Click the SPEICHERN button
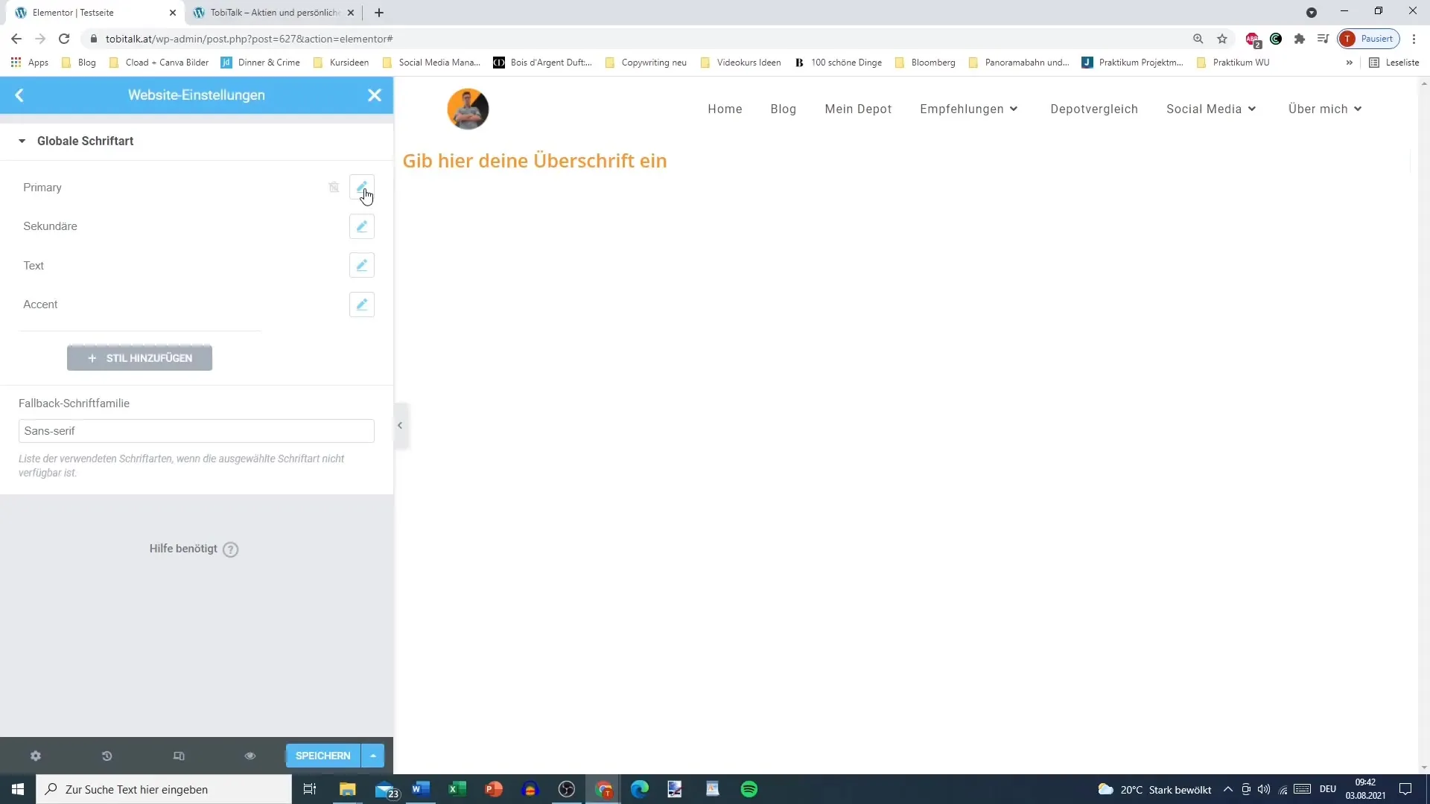1430x804 pixels. [x=322, y=756]
